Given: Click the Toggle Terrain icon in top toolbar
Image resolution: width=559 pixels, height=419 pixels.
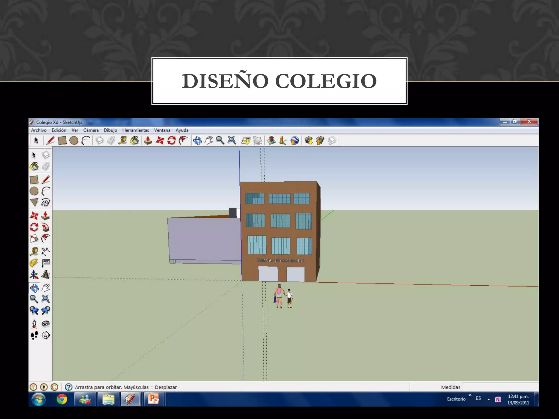Looking at the screenshot, I should [x=257, y=140].
